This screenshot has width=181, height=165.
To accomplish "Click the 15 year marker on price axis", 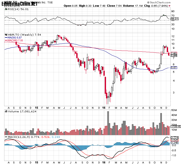I will [x=36, y=108].
